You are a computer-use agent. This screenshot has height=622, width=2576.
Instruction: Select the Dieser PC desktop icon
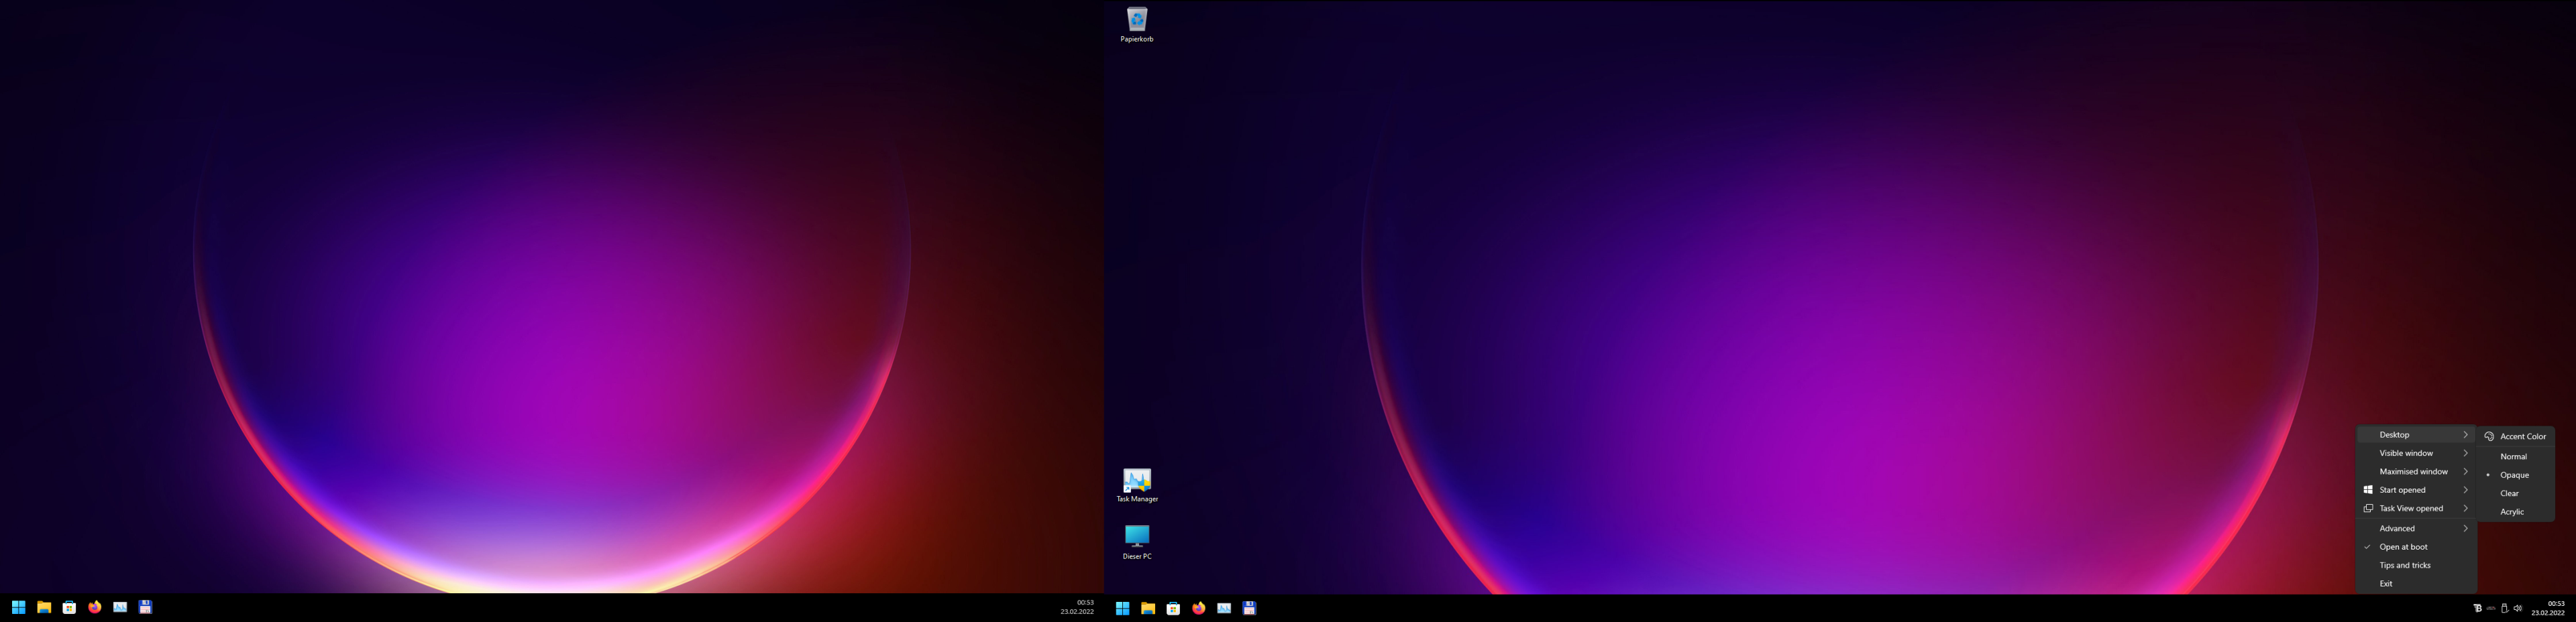(1137, 542)
